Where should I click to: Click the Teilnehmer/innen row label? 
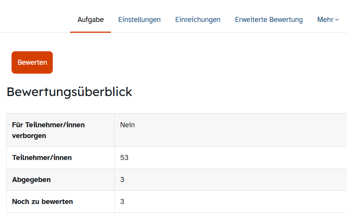[42, 157]
